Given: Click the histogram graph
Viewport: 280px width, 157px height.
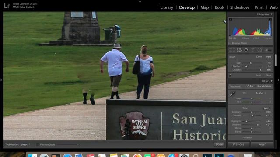Looking at the screenshot, I should (250, 27).
